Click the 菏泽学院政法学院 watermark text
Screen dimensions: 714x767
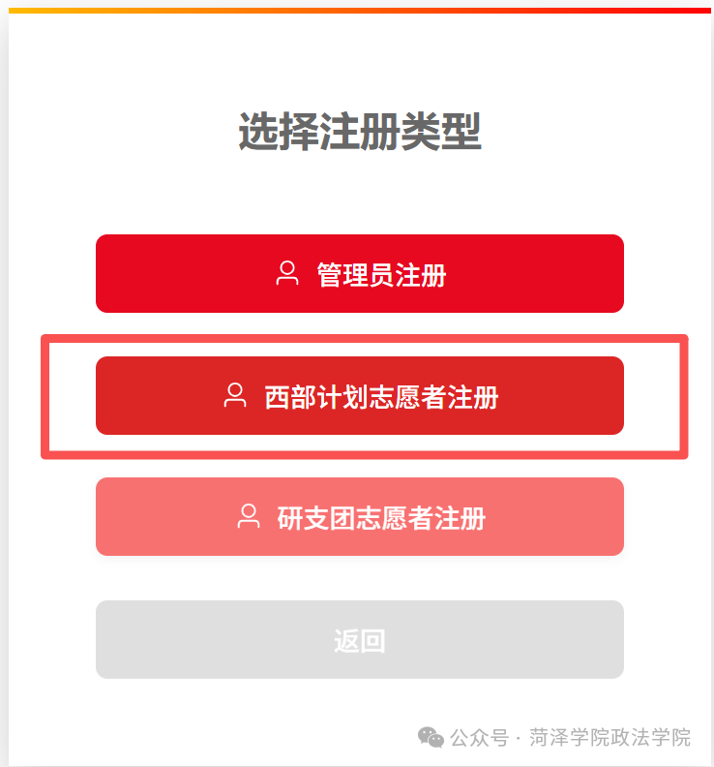pos(610,738)
